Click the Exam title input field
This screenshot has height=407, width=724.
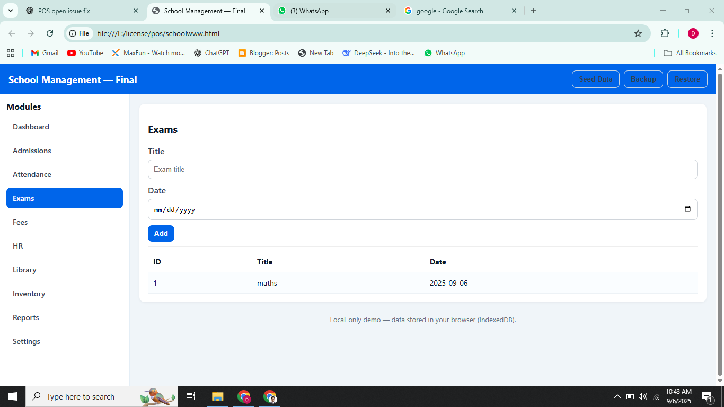tap(422, 170)
